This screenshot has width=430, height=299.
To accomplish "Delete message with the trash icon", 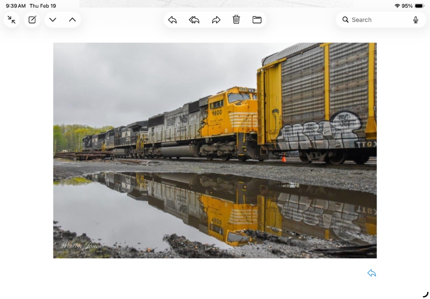I will pos(236,20).
